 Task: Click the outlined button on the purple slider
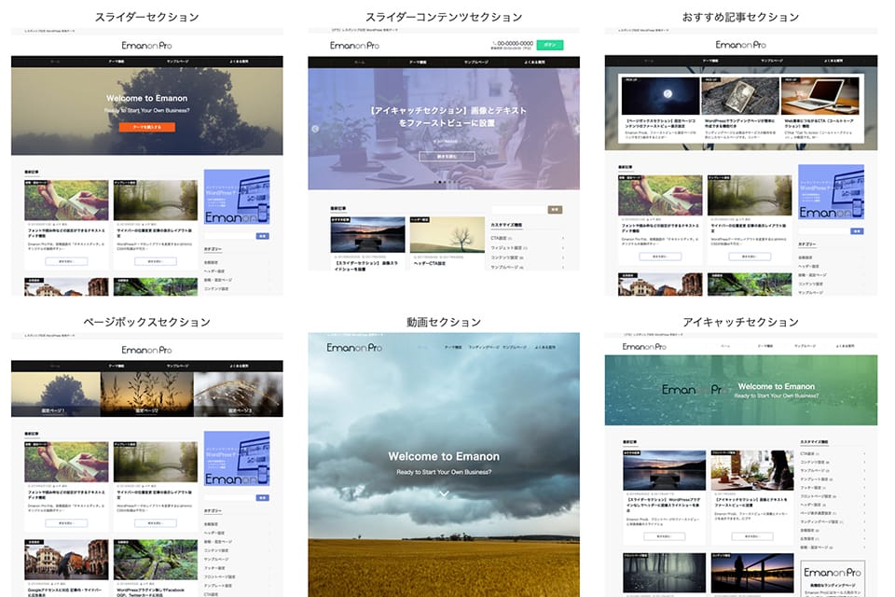tap(447, 156)
